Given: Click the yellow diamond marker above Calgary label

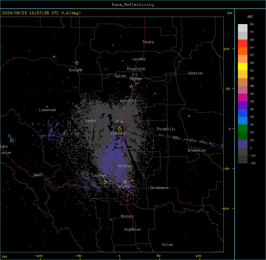Looking at the screenshot, I should tap(125, 182).
